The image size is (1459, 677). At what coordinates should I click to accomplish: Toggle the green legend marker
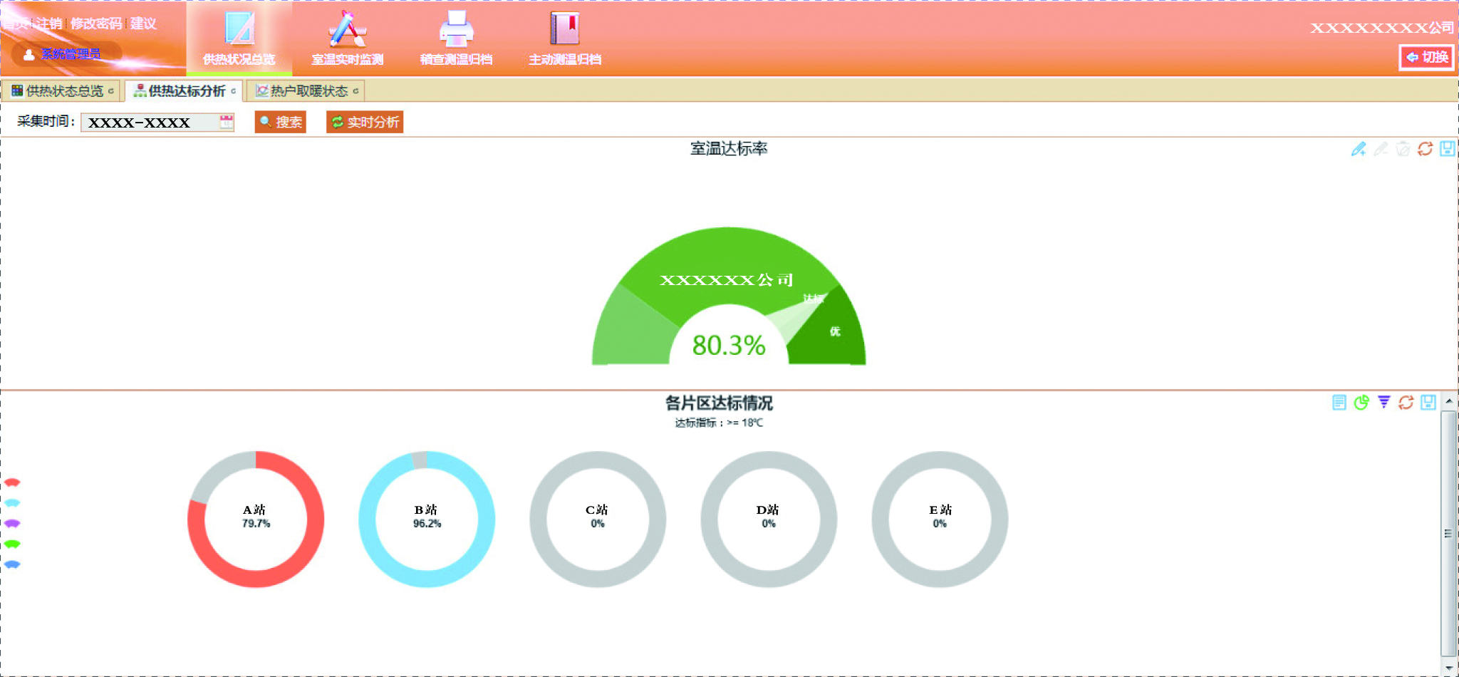tap(12, 544)
